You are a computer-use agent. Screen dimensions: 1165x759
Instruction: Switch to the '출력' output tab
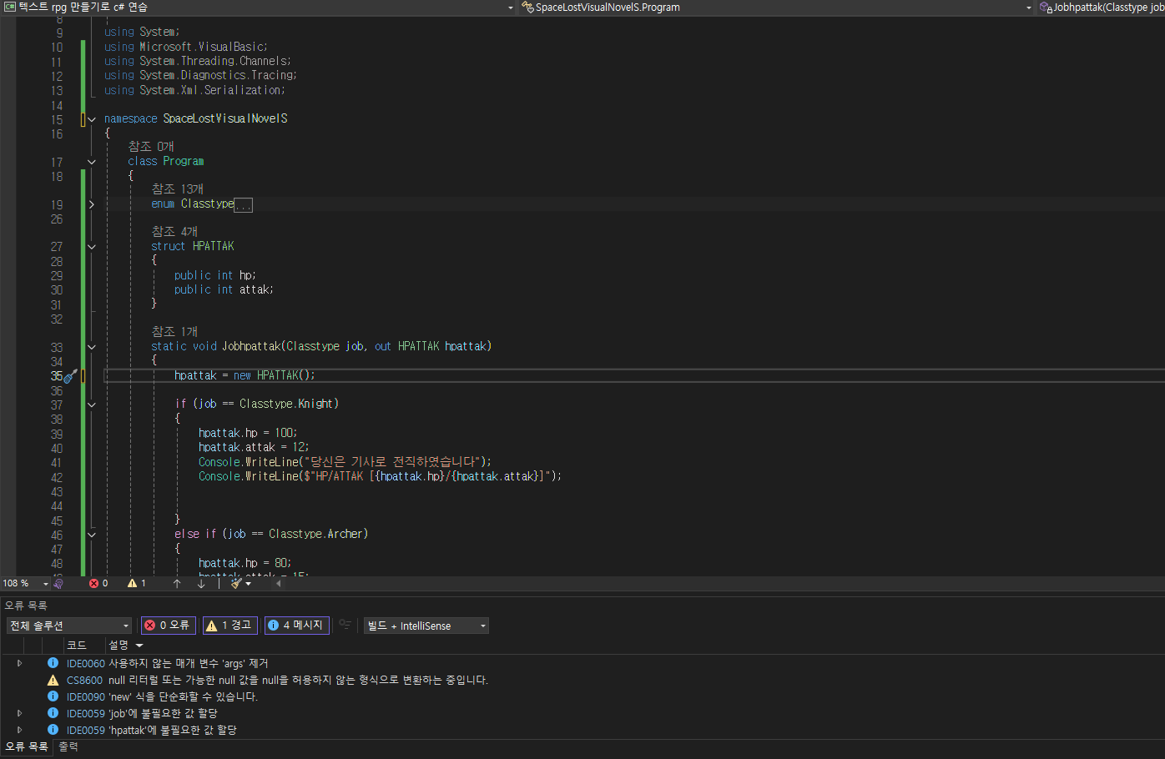68,747
